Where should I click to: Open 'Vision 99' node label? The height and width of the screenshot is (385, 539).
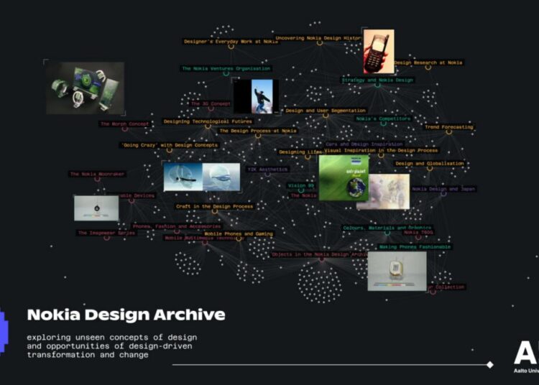pos(301,185)
